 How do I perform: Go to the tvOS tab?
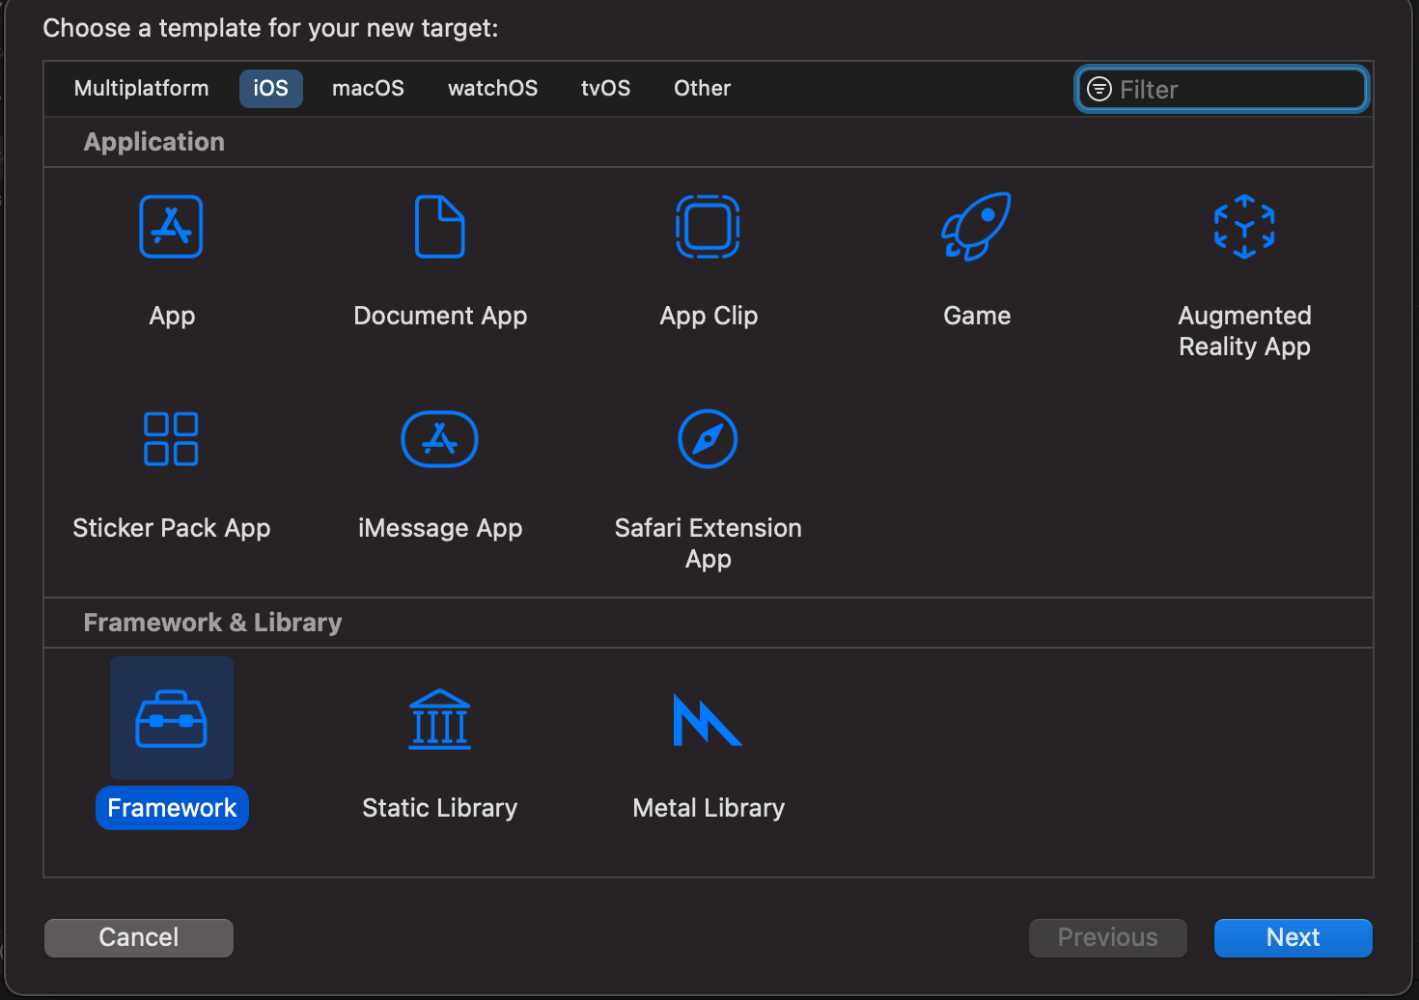pyautogui.click(x=606, y=88)
